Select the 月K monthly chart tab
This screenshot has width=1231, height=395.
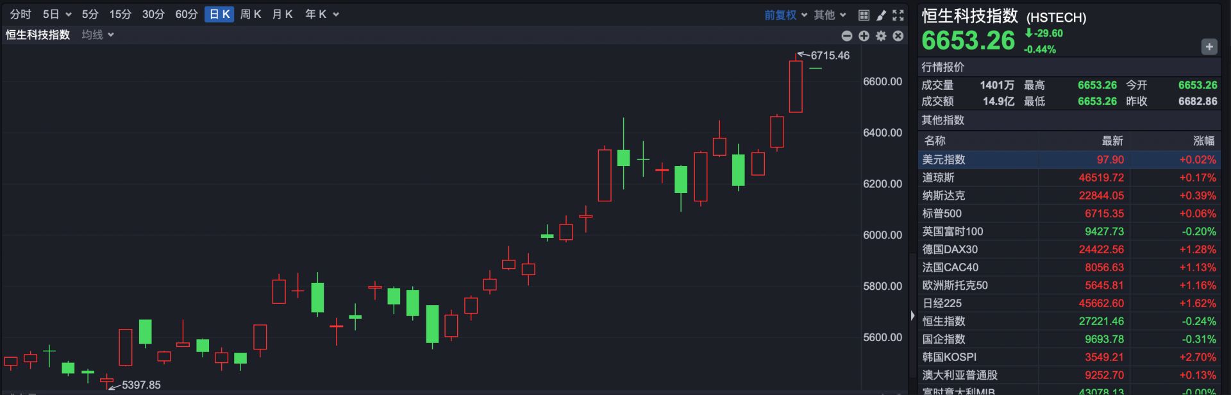[x=282, y=14]
